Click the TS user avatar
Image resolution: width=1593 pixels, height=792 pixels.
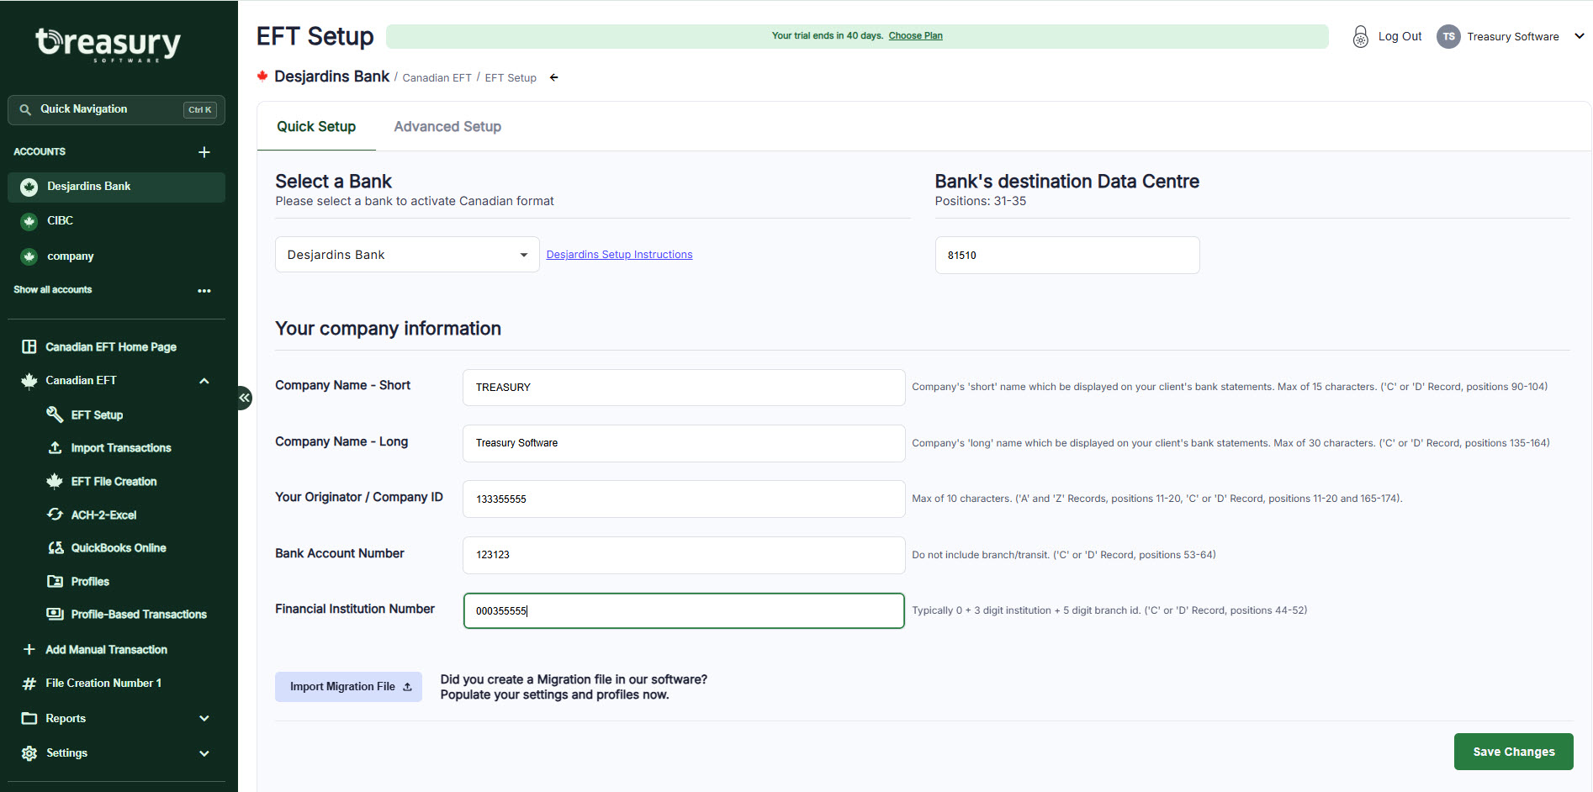point(1448,37)
